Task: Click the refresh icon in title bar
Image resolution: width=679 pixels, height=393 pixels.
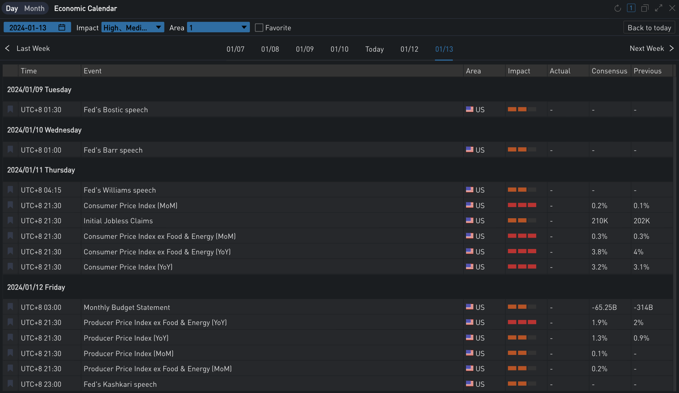Action: tap(618, 8)
